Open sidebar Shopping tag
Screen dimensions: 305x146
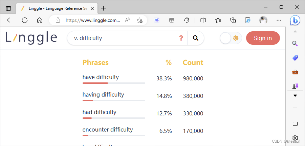295,58
